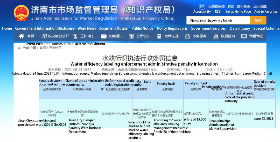Select the 中 medium font size option
This screenshot has height=142, width=280.
click(225, 70)
